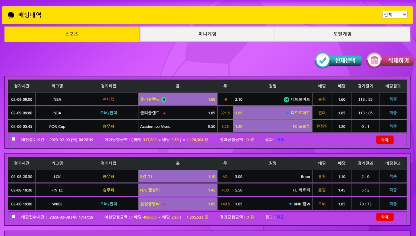Image resolution: width=416 pixels, height=236 pixels.
Task: Open the 전체 filter dropdown
Action: tap(395, 15)
